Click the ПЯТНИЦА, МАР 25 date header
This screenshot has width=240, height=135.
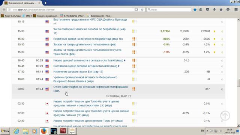[x=118, y=96]
